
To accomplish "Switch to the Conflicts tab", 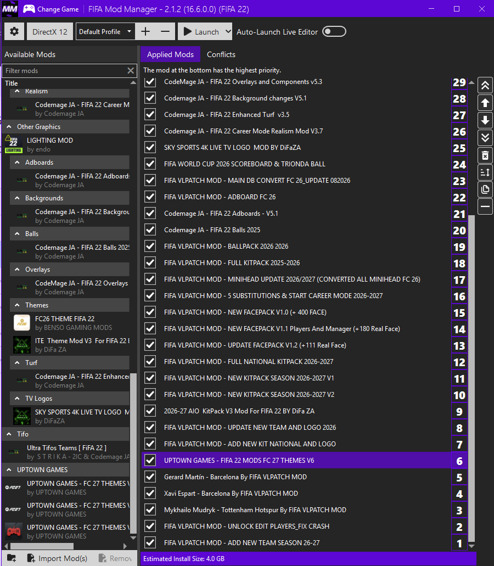I will click(x=221, y=54).
